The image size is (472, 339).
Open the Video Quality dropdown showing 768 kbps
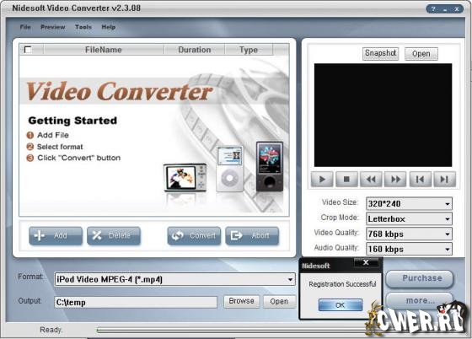pos(409,234)
